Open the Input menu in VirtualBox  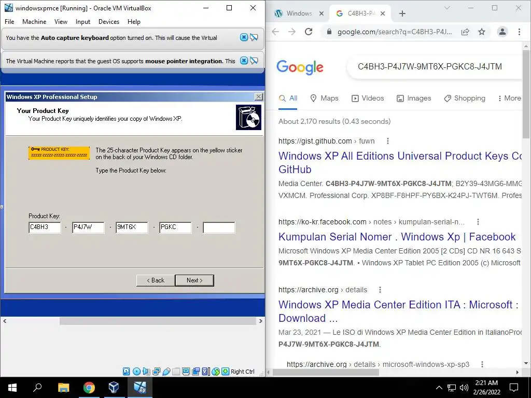click(82, 22)
